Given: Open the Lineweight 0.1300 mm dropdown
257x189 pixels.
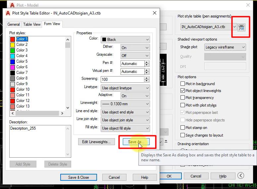Looking at the screenshot, I should pyautogui.click(x=125, y=104).
